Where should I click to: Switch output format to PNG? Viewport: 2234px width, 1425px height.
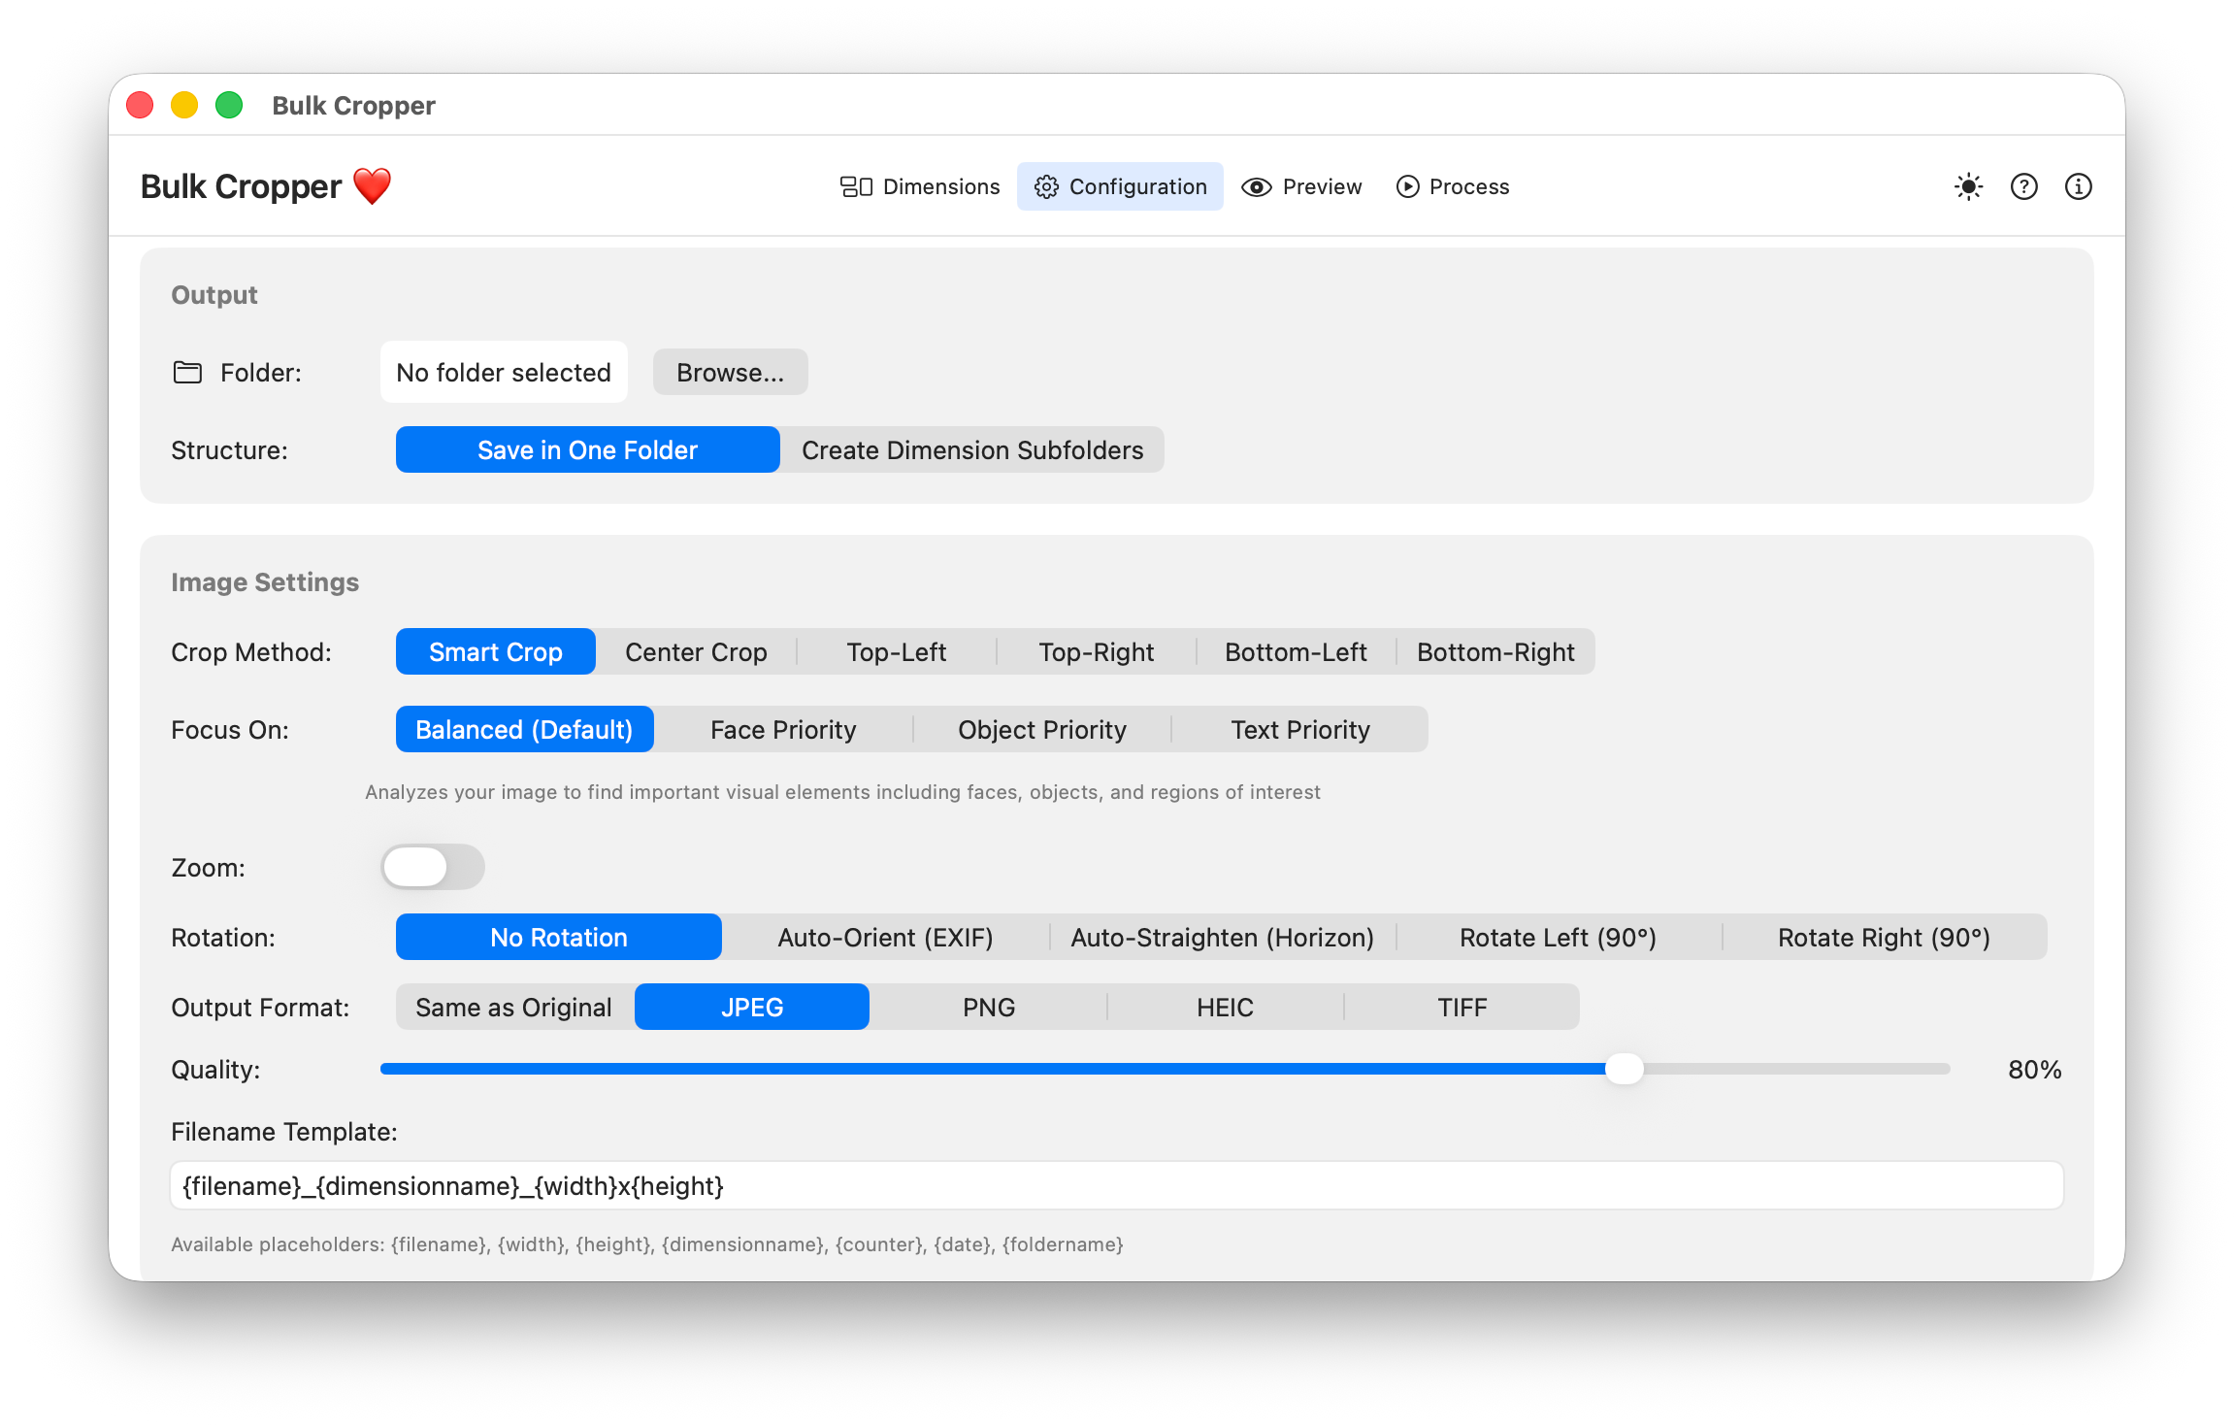[x=988, y=1007]
